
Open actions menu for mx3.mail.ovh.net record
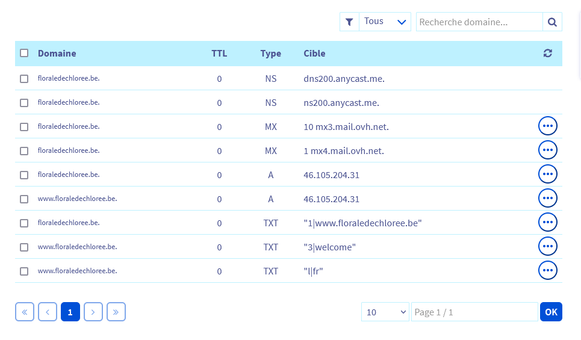(547, 126)
